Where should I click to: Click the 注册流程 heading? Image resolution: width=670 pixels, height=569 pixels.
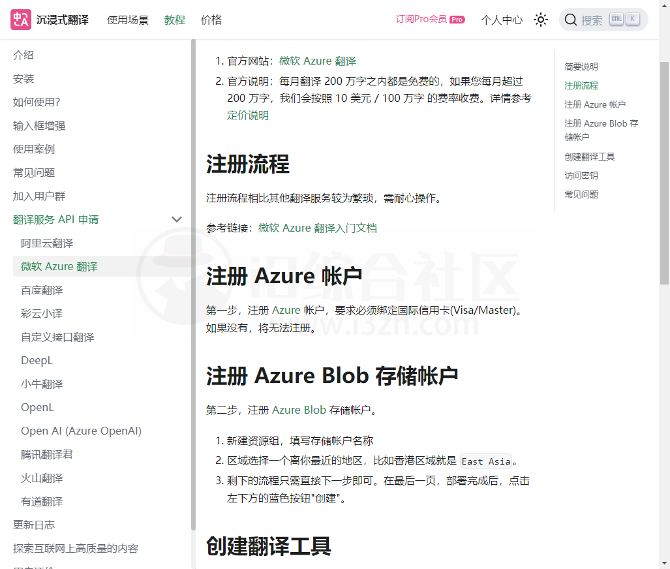tap(248, 164)
